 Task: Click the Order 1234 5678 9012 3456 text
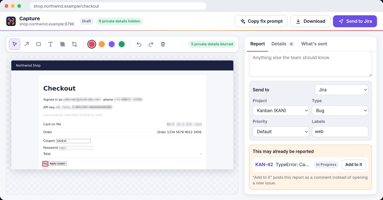point(179,132)
